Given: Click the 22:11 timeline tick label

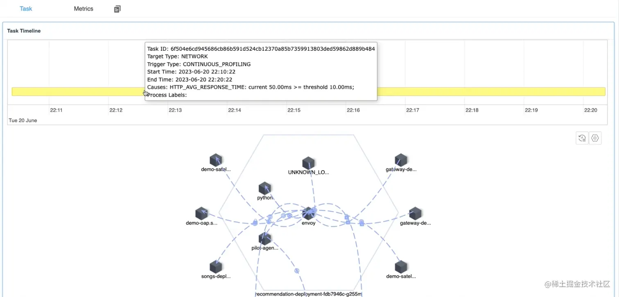Looking at the screenshot, I should pyautogui.click(x=56, y=110).
